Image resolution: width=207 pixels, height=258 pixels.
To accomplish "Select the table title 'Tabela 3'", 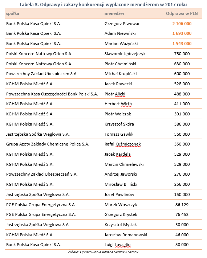I will (29, 4).
